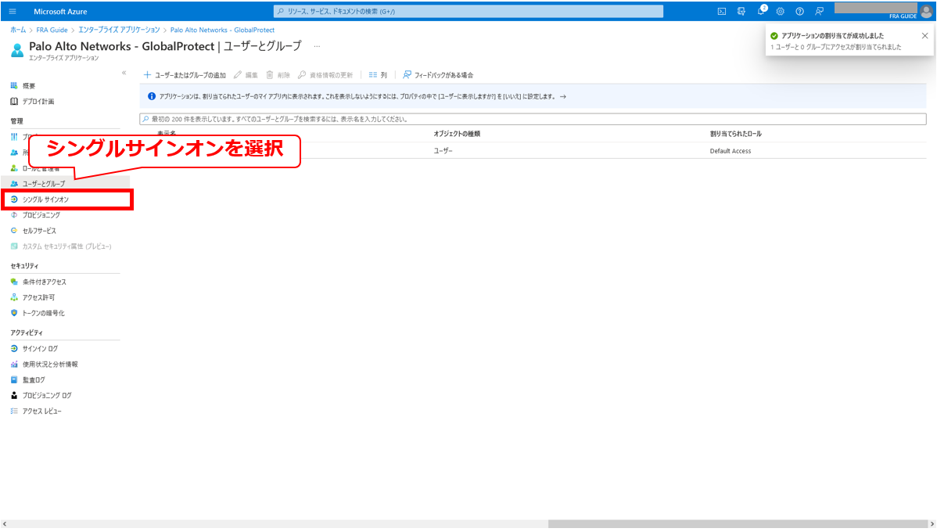Click the scroll left arrow at bottom
The height and width of the screenshot is (532, 937).
click(5, 524)
